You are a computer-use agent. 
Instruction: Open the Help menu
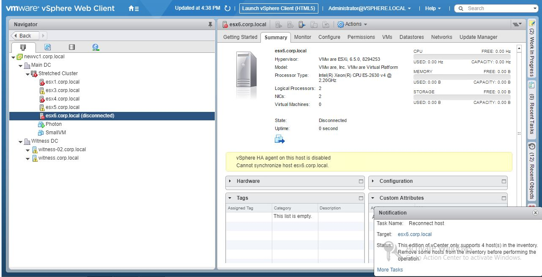433,8
